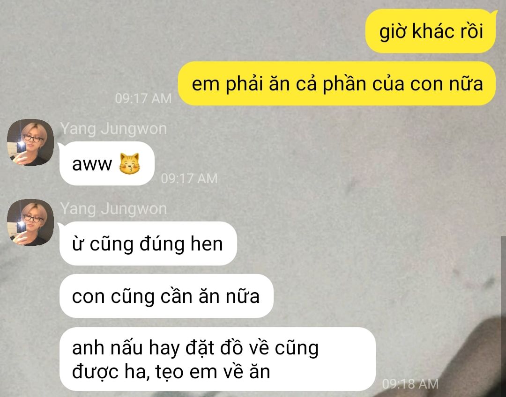This screenshot has height=397, width=506.
Task: Select the yellow bubble giờ khác rồi
Action: (x=431, y=31)
